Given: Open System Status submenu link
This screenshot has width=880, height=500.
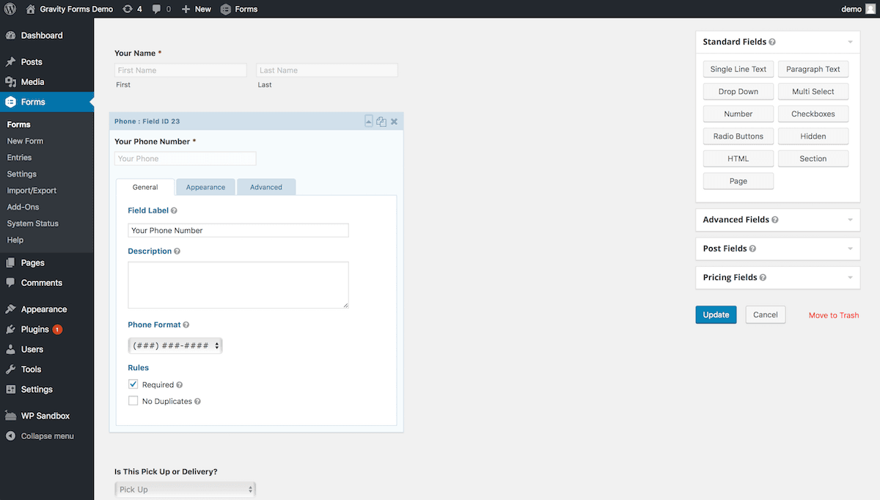Looking at the screenshot, I should (x=32, y=224).
